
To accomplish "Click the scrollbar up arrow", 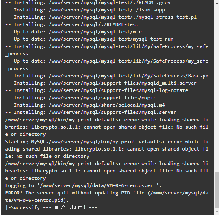I will [x=217, y=4].
